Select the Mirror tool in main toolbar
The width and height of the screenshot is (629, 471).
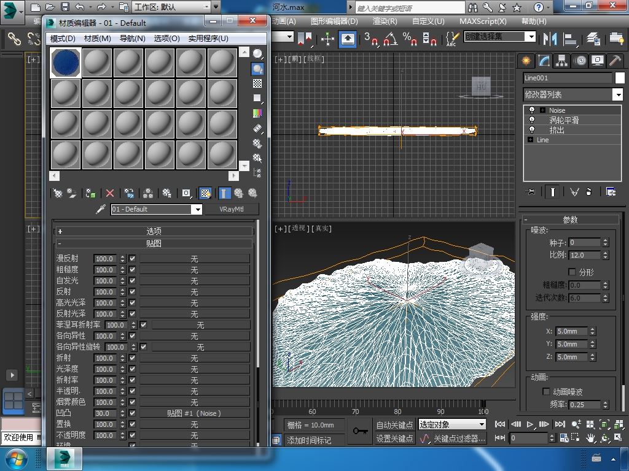click(x=549, y=38)
